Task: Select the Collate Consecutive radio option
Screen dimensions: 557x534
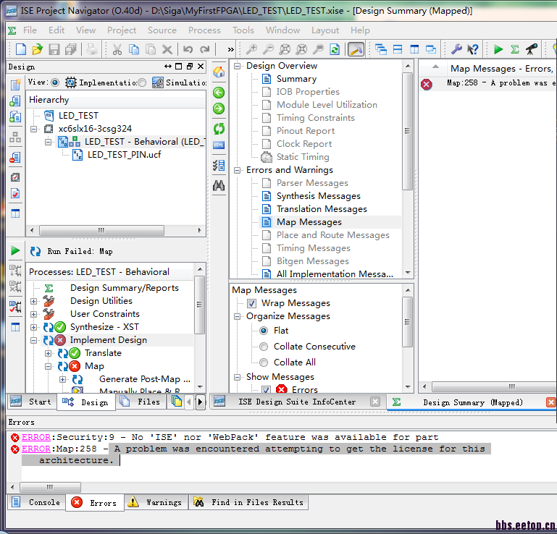Action: 264,347
